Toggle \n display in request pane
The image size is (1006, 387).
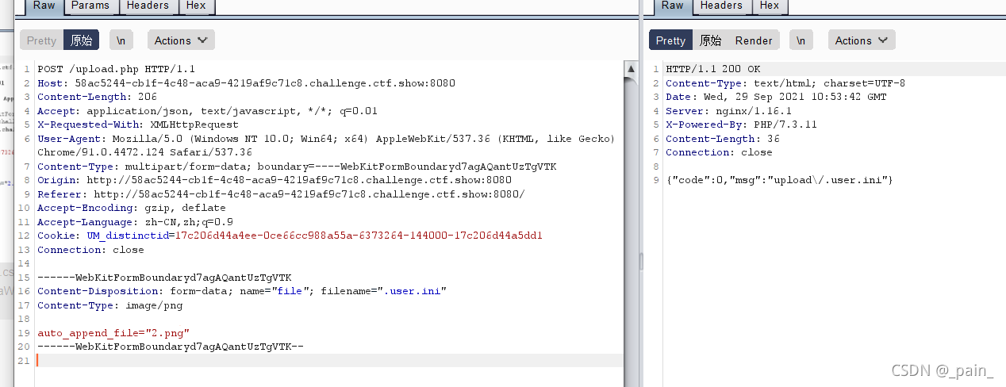[121, 40]
